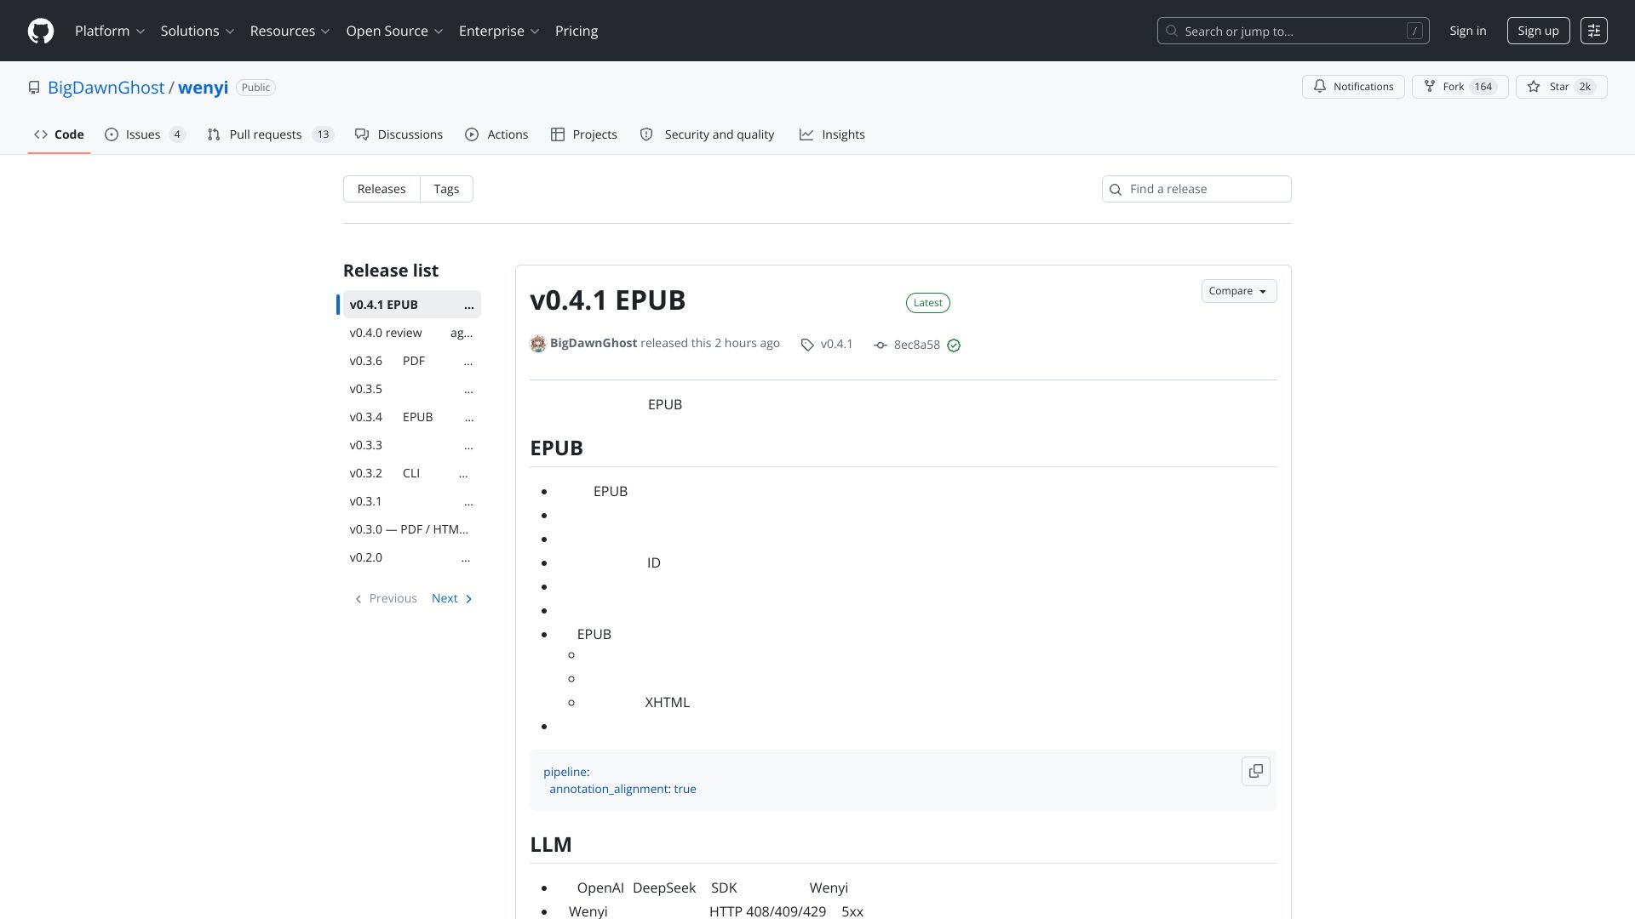Expand the Platform menu
Image resolution: width=1635 pixels, height=919 pixels.
point(110,31)
